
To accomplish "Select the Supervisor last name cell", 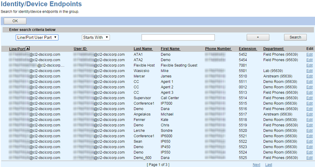I will (142, 98).
